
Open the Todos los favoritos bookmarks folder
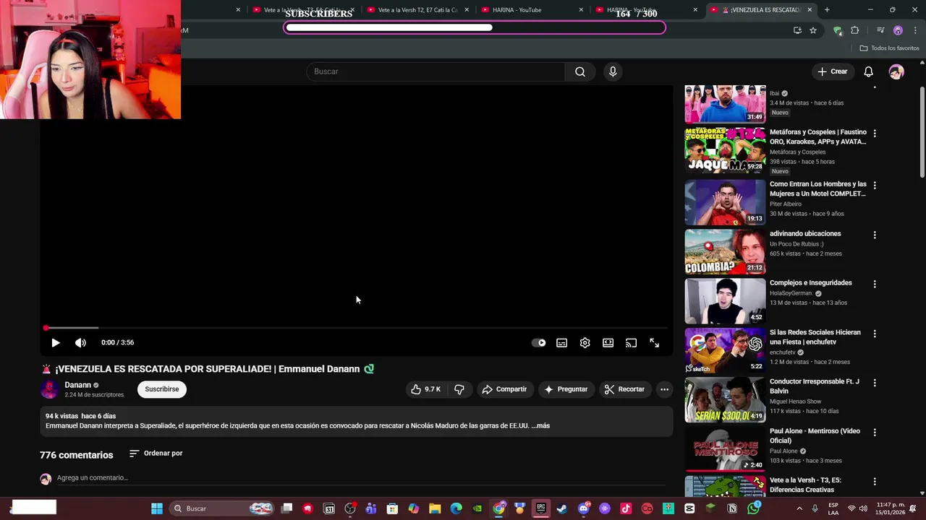889,48
